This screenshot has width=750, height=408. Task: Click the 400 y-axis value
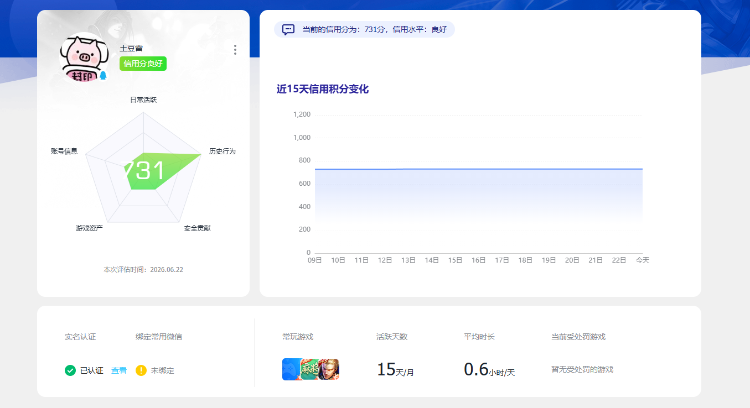(x=304, y=207)
